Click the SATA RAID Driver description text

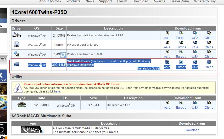click(79, 61)
